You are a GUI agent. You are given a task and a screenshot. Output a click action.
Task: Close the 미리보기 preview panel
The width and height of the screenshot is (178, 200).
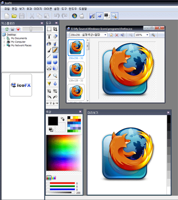[168, 112]
